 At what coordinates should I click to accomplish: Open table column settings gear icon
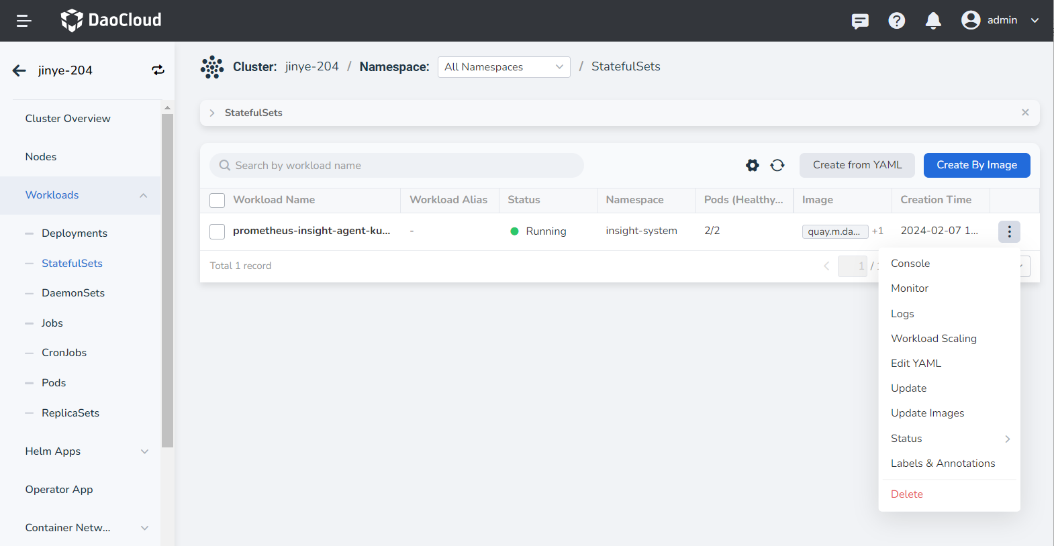coord(752,165)
